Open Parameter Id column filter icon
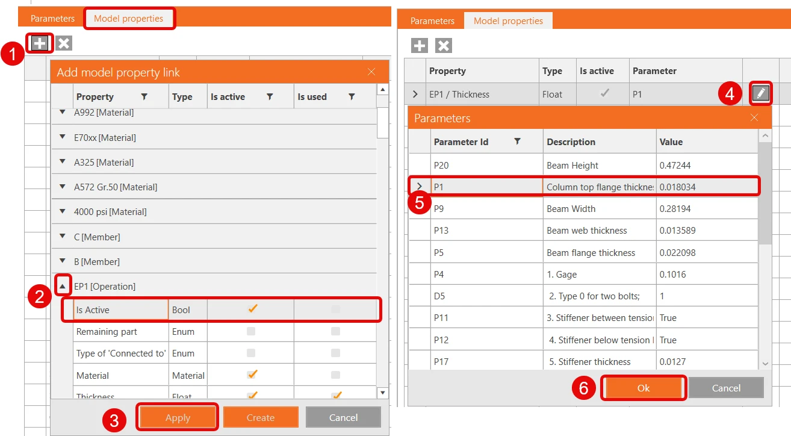Screen dimensions: 791x436 point(517,142)
